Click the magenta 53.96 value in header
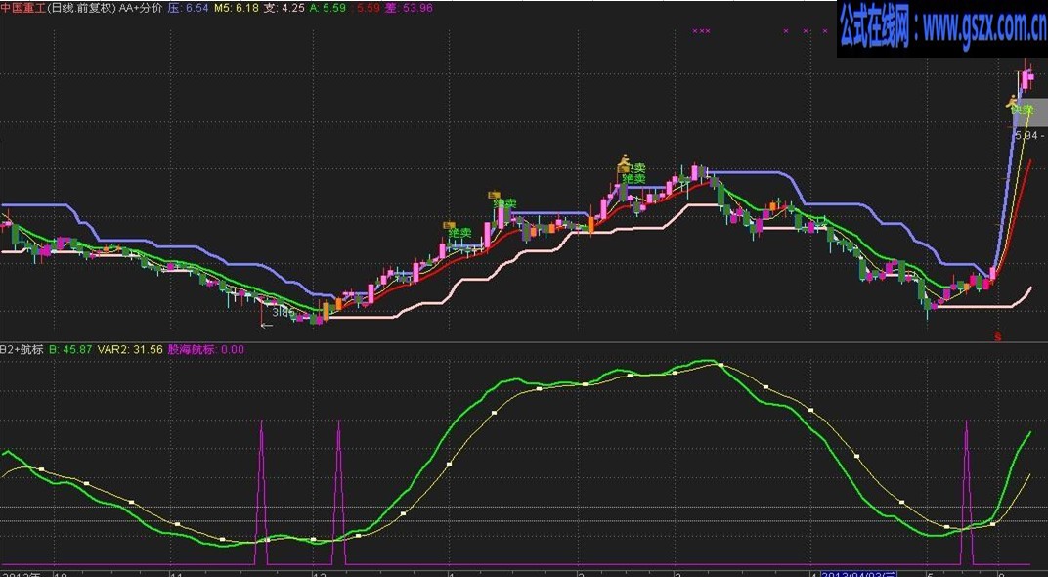The width and height of the screenshot is (1048, 577). (x=417, y=8)
